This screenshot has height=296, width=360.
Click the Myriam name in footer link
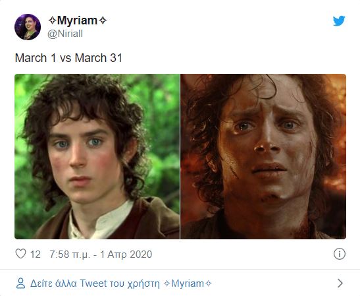tap(188, 283)
